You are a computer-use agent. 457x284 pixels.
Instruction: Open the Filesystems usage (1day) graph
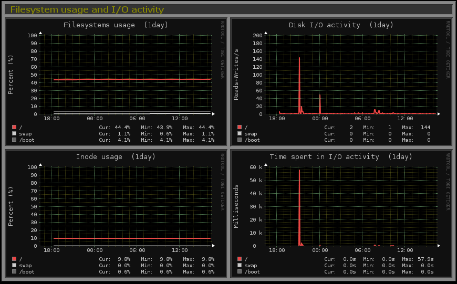tap(116, 82)
